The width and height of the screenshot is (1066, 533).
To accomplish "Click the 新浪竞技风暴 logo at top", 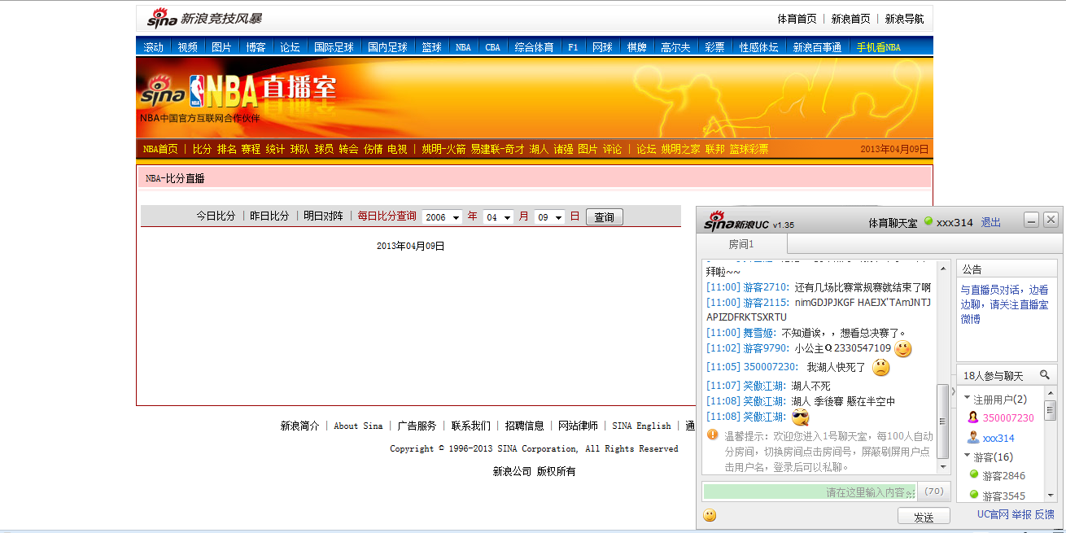I will coord(204,19).
